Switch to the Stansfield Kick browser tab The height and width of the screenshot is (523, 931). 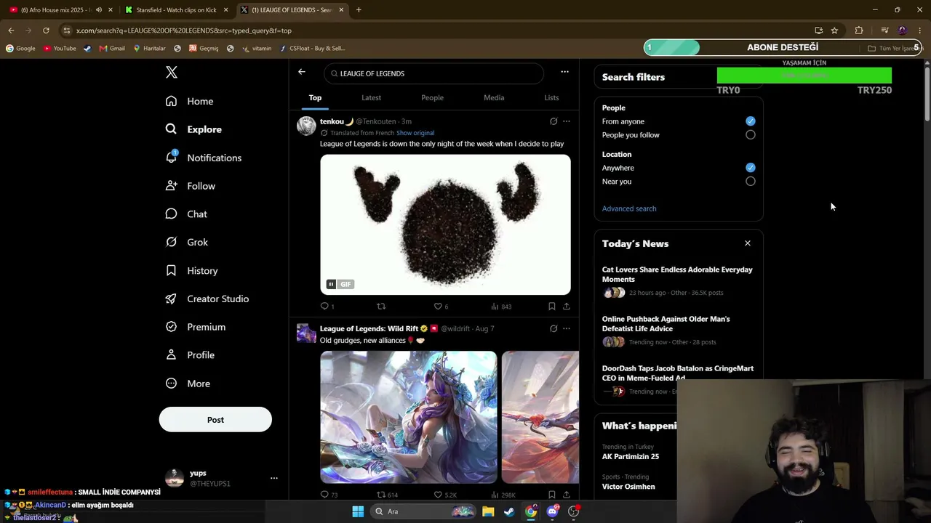[177, 9]
